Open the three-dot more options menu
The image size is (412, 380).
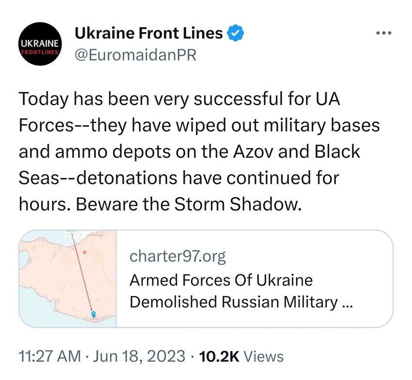pyautogui.click(x=383, y=33)
